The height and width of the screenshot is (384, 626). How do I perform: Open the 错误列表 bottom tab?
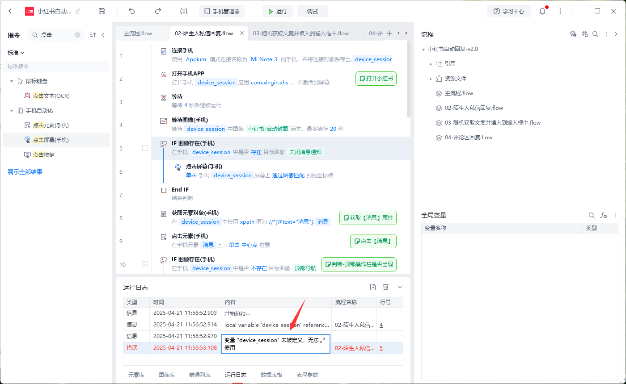pyautogui.click(x=200, y=375)
